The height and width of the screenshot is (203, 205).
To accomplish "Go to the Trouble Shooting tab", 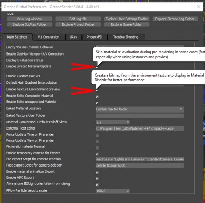I will [x=126, y=37].
